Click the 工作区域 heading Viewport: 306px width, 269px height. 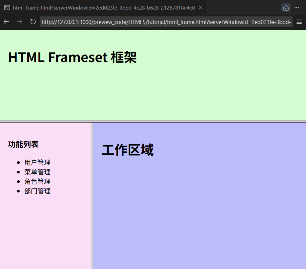(x=128, y=150)
